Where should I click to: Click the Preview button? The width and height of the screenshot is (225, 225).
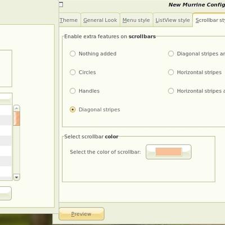pyautogui.click(x=82, y=214)
